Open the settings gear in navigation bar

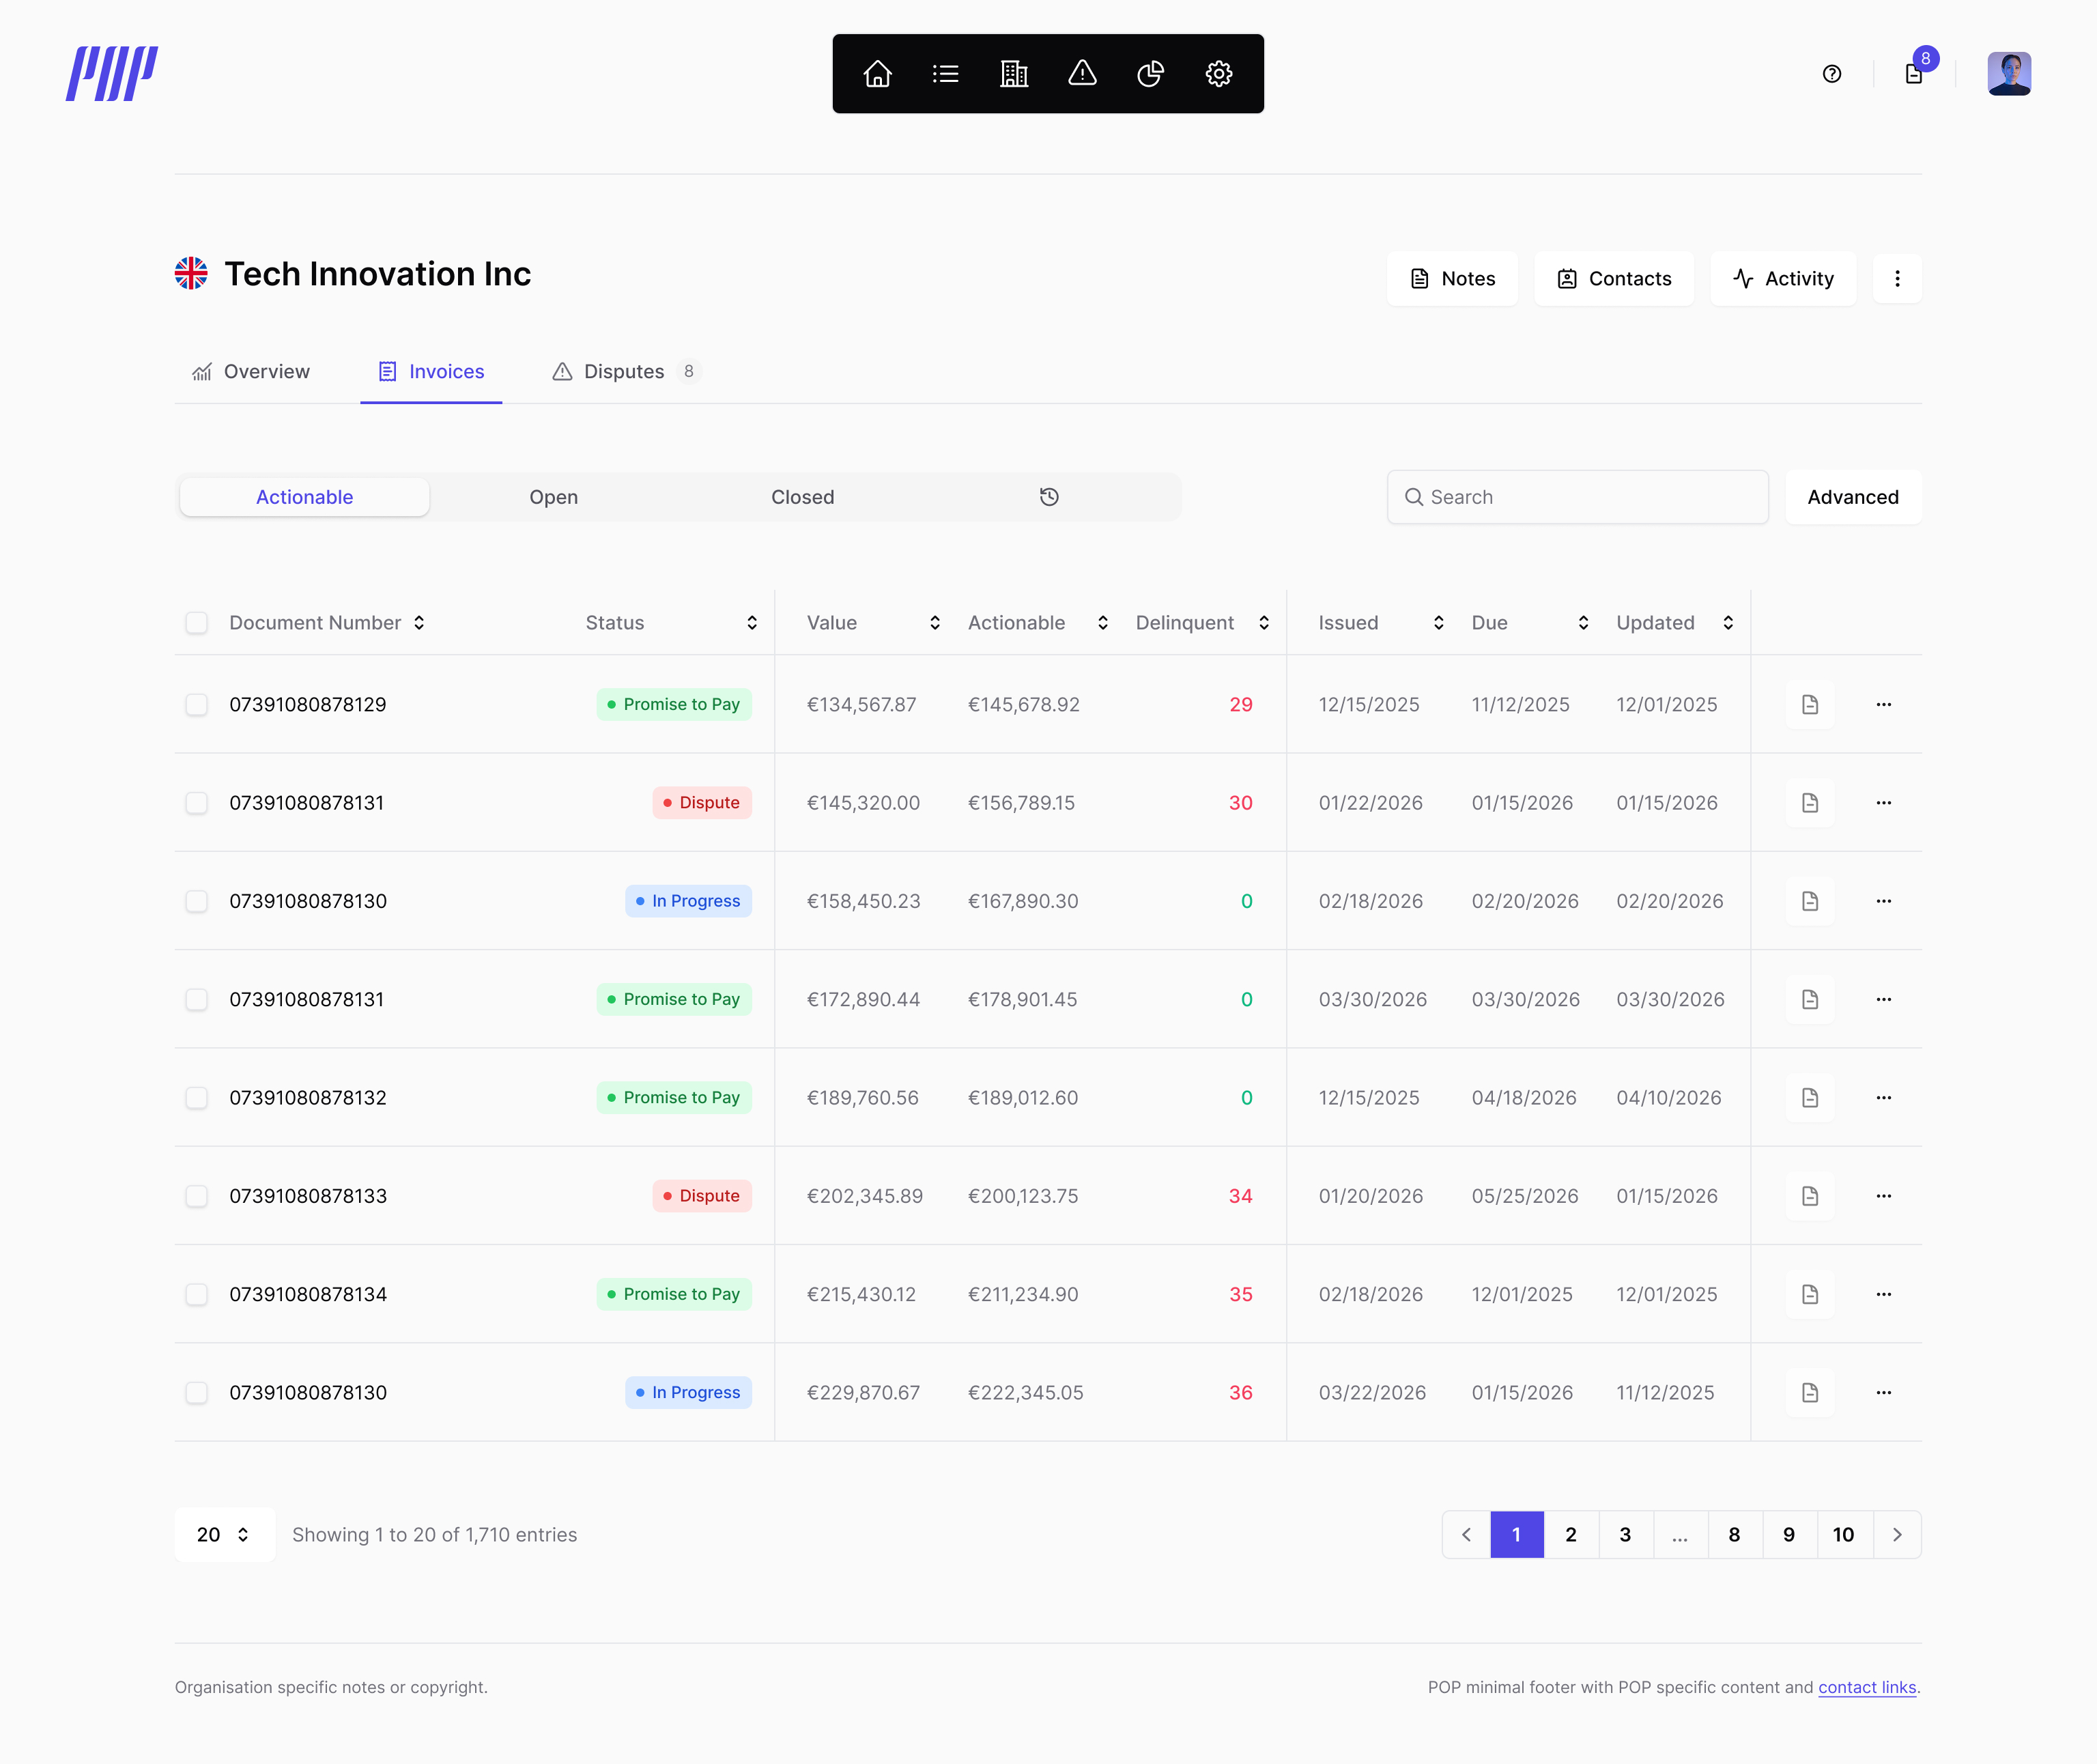click(x=1218, y=74)
